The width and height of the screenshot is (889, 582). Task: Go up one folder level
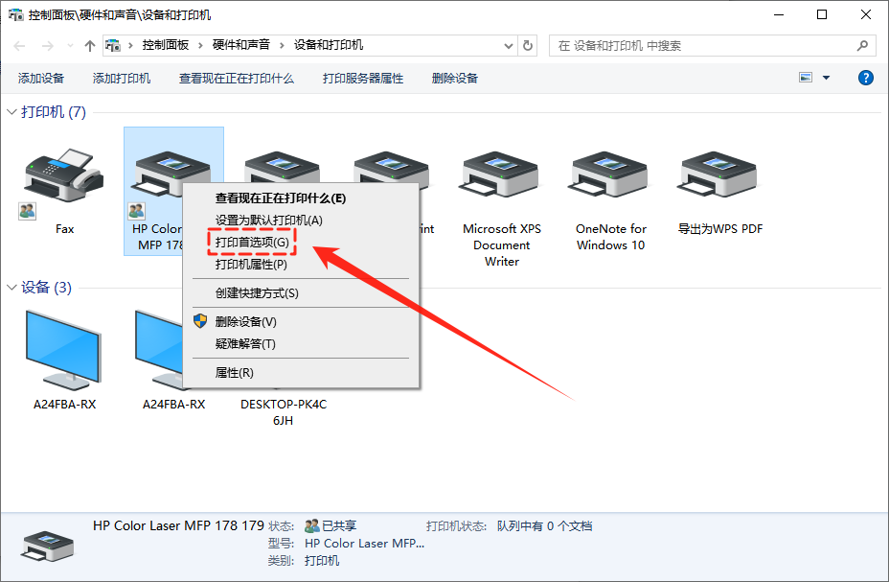coord(90,46)
